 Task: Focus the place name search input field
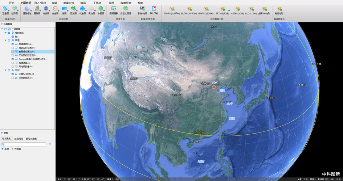(x=25, y=144)
